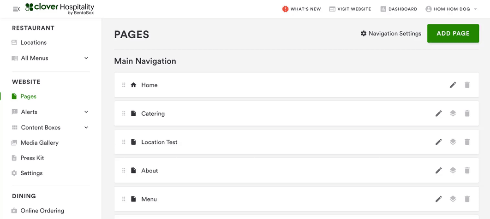Edit the Home page with the pencil icon
This screenshot has height=219, width=490.
point(453,85)
